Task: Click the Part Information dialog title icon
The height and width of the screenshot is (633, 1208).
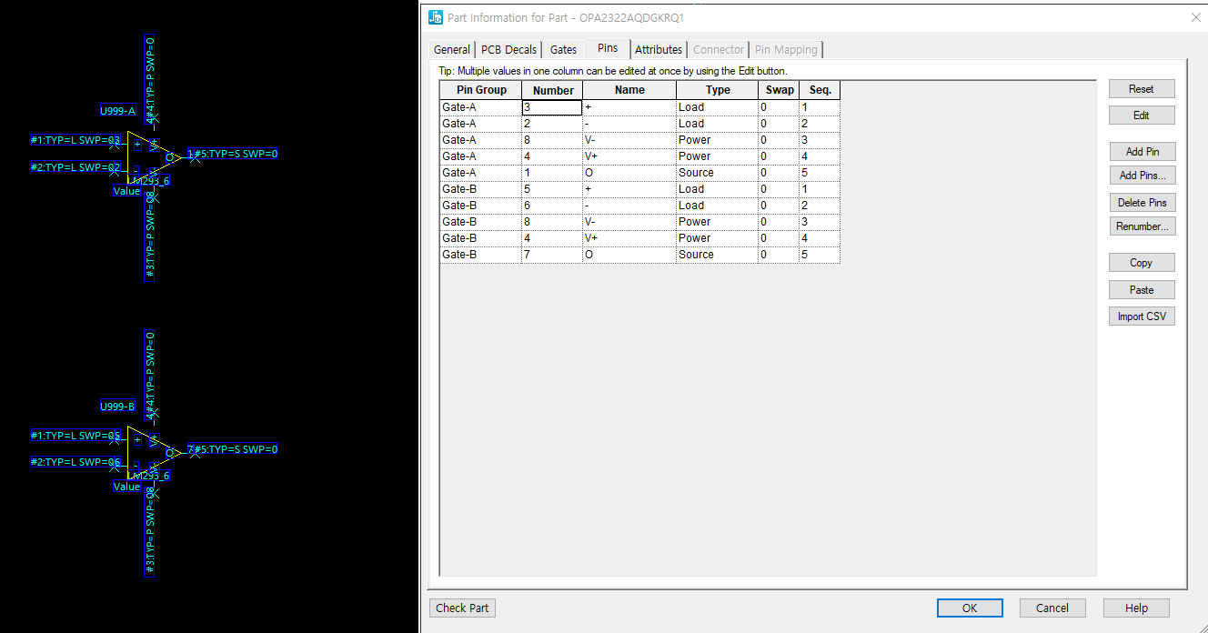Action: click(x=436, y=17)
